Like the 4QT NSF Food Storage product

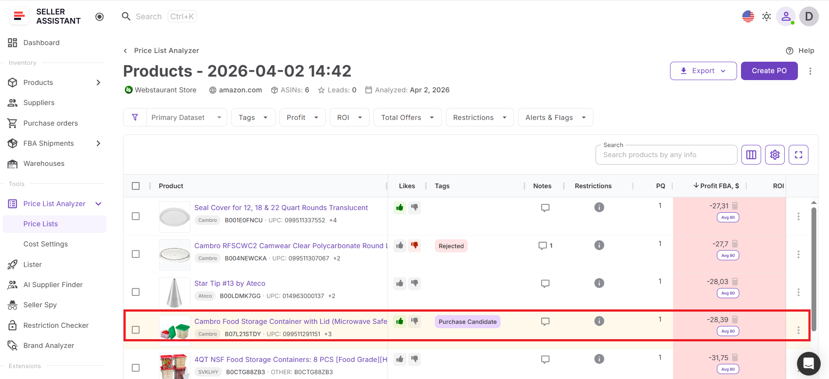(x=399, y=359)
